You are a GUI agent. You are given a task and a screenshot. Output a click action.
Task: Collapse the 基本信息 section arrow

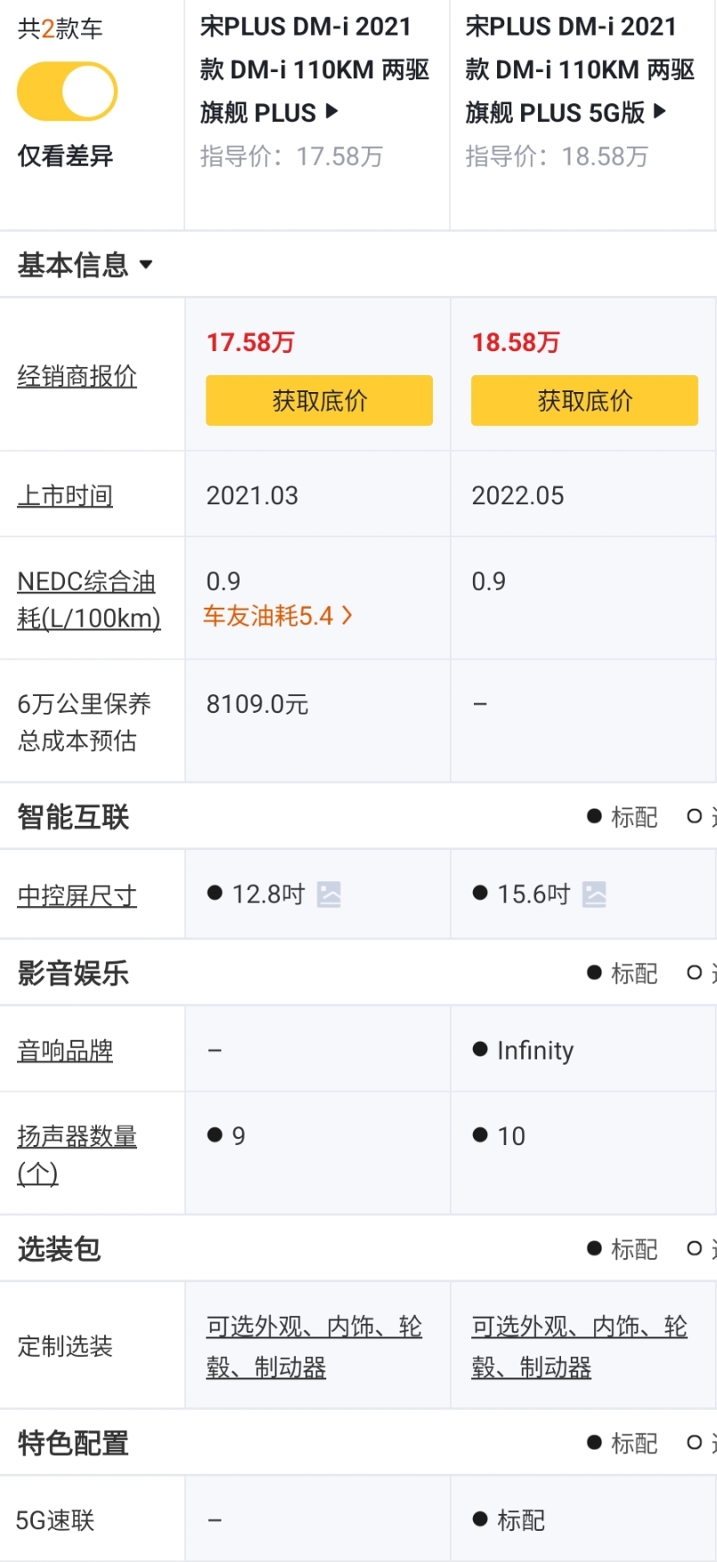pos(146,265)
